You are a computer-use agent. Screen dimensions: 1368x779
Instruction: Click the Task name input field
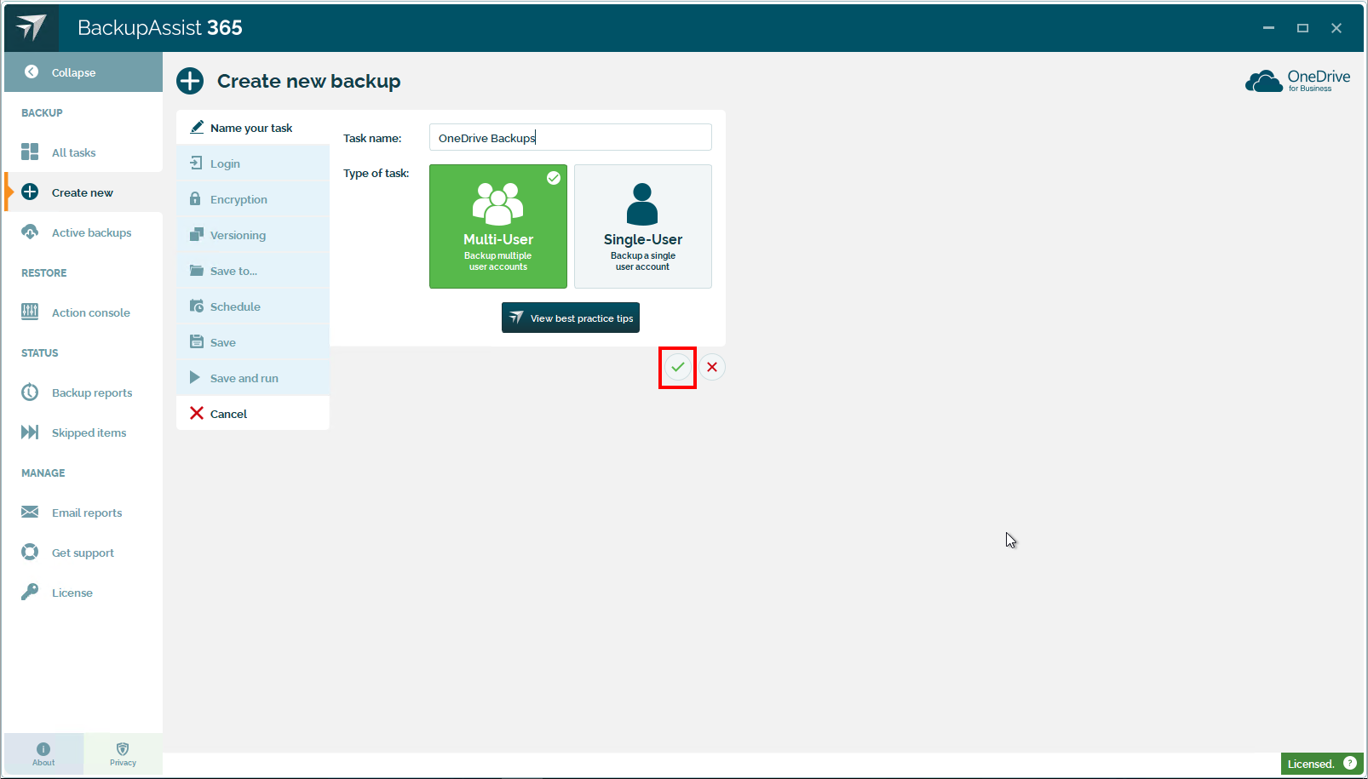571,137
